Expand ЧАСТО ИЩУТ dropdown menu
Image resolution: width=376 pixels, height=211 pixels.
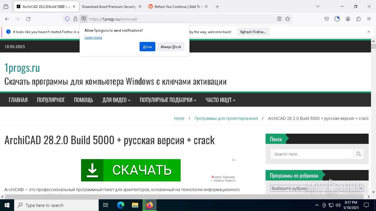click(x=220, y=100)
